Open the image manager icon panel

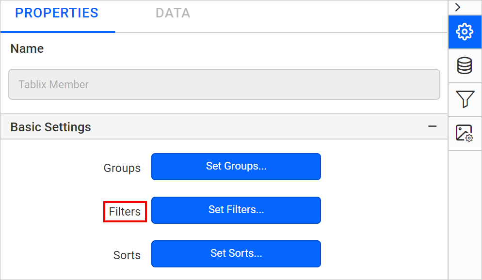(x=465, y=133)
